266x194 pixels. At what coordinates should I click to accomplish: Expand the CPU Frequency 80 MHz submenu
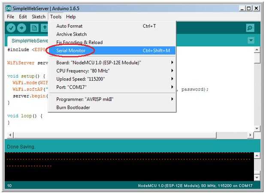coord(112,71)
